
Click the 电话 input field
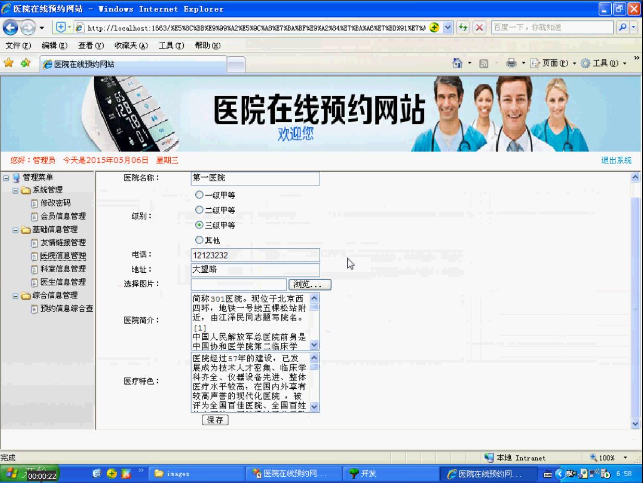tap(255, 255)
